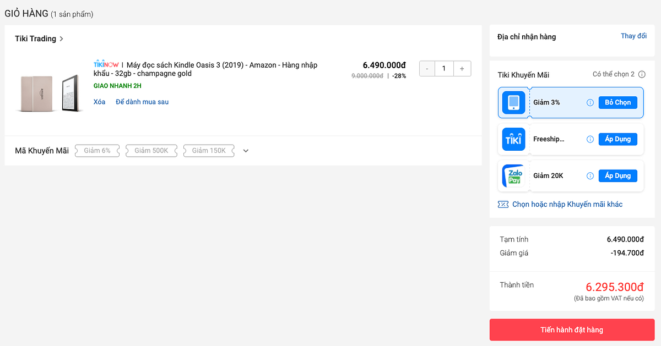Select the Giảm 150K coupon tag
Screen dimensions: 661x346
(x=209, y=151)
